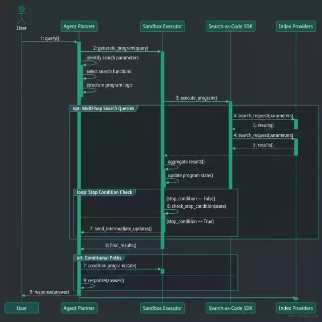Click the '[stop_condition == True]' guard text

[190, 221]
